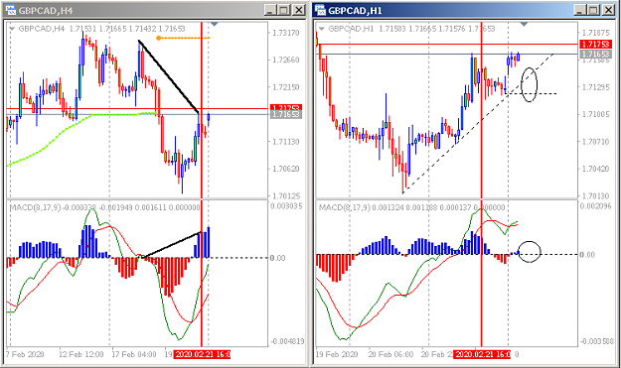Minimize the GBPCAD,H1 chart window
This screenshot has width=621, height=368.
(580, 10)
